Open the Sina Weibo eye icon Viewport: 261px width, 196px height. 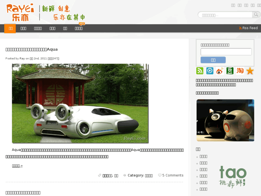(x=220, y=71)
